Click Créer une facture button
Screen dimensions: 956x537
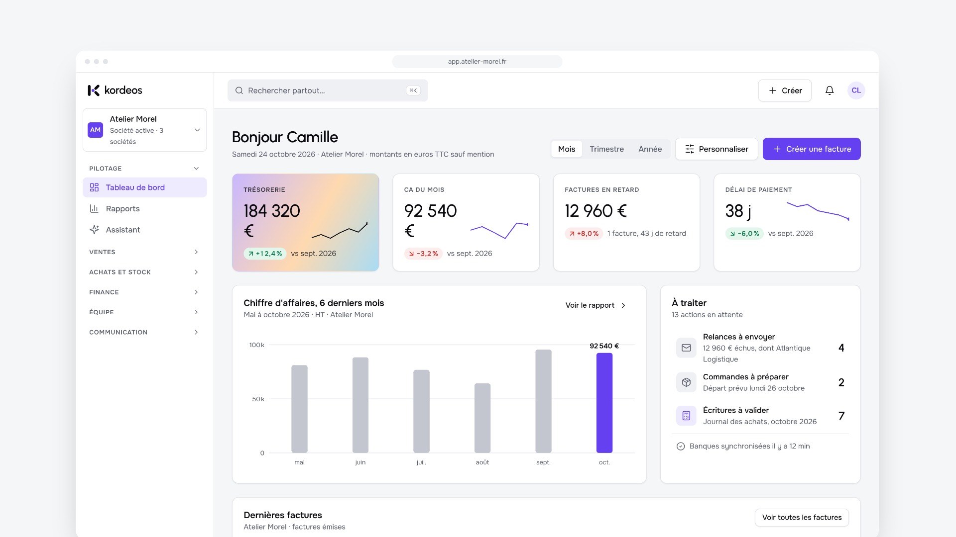click(812, 149)
